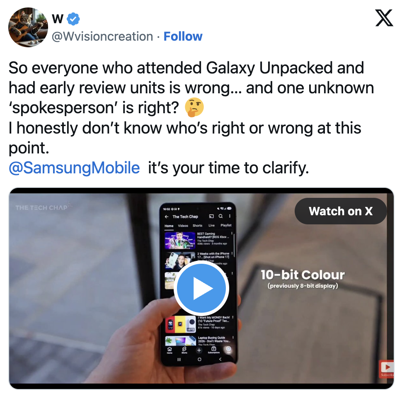Open the @Wvisioncreation handle
Screen dimensions: 402x394
[x=102, y=36]
